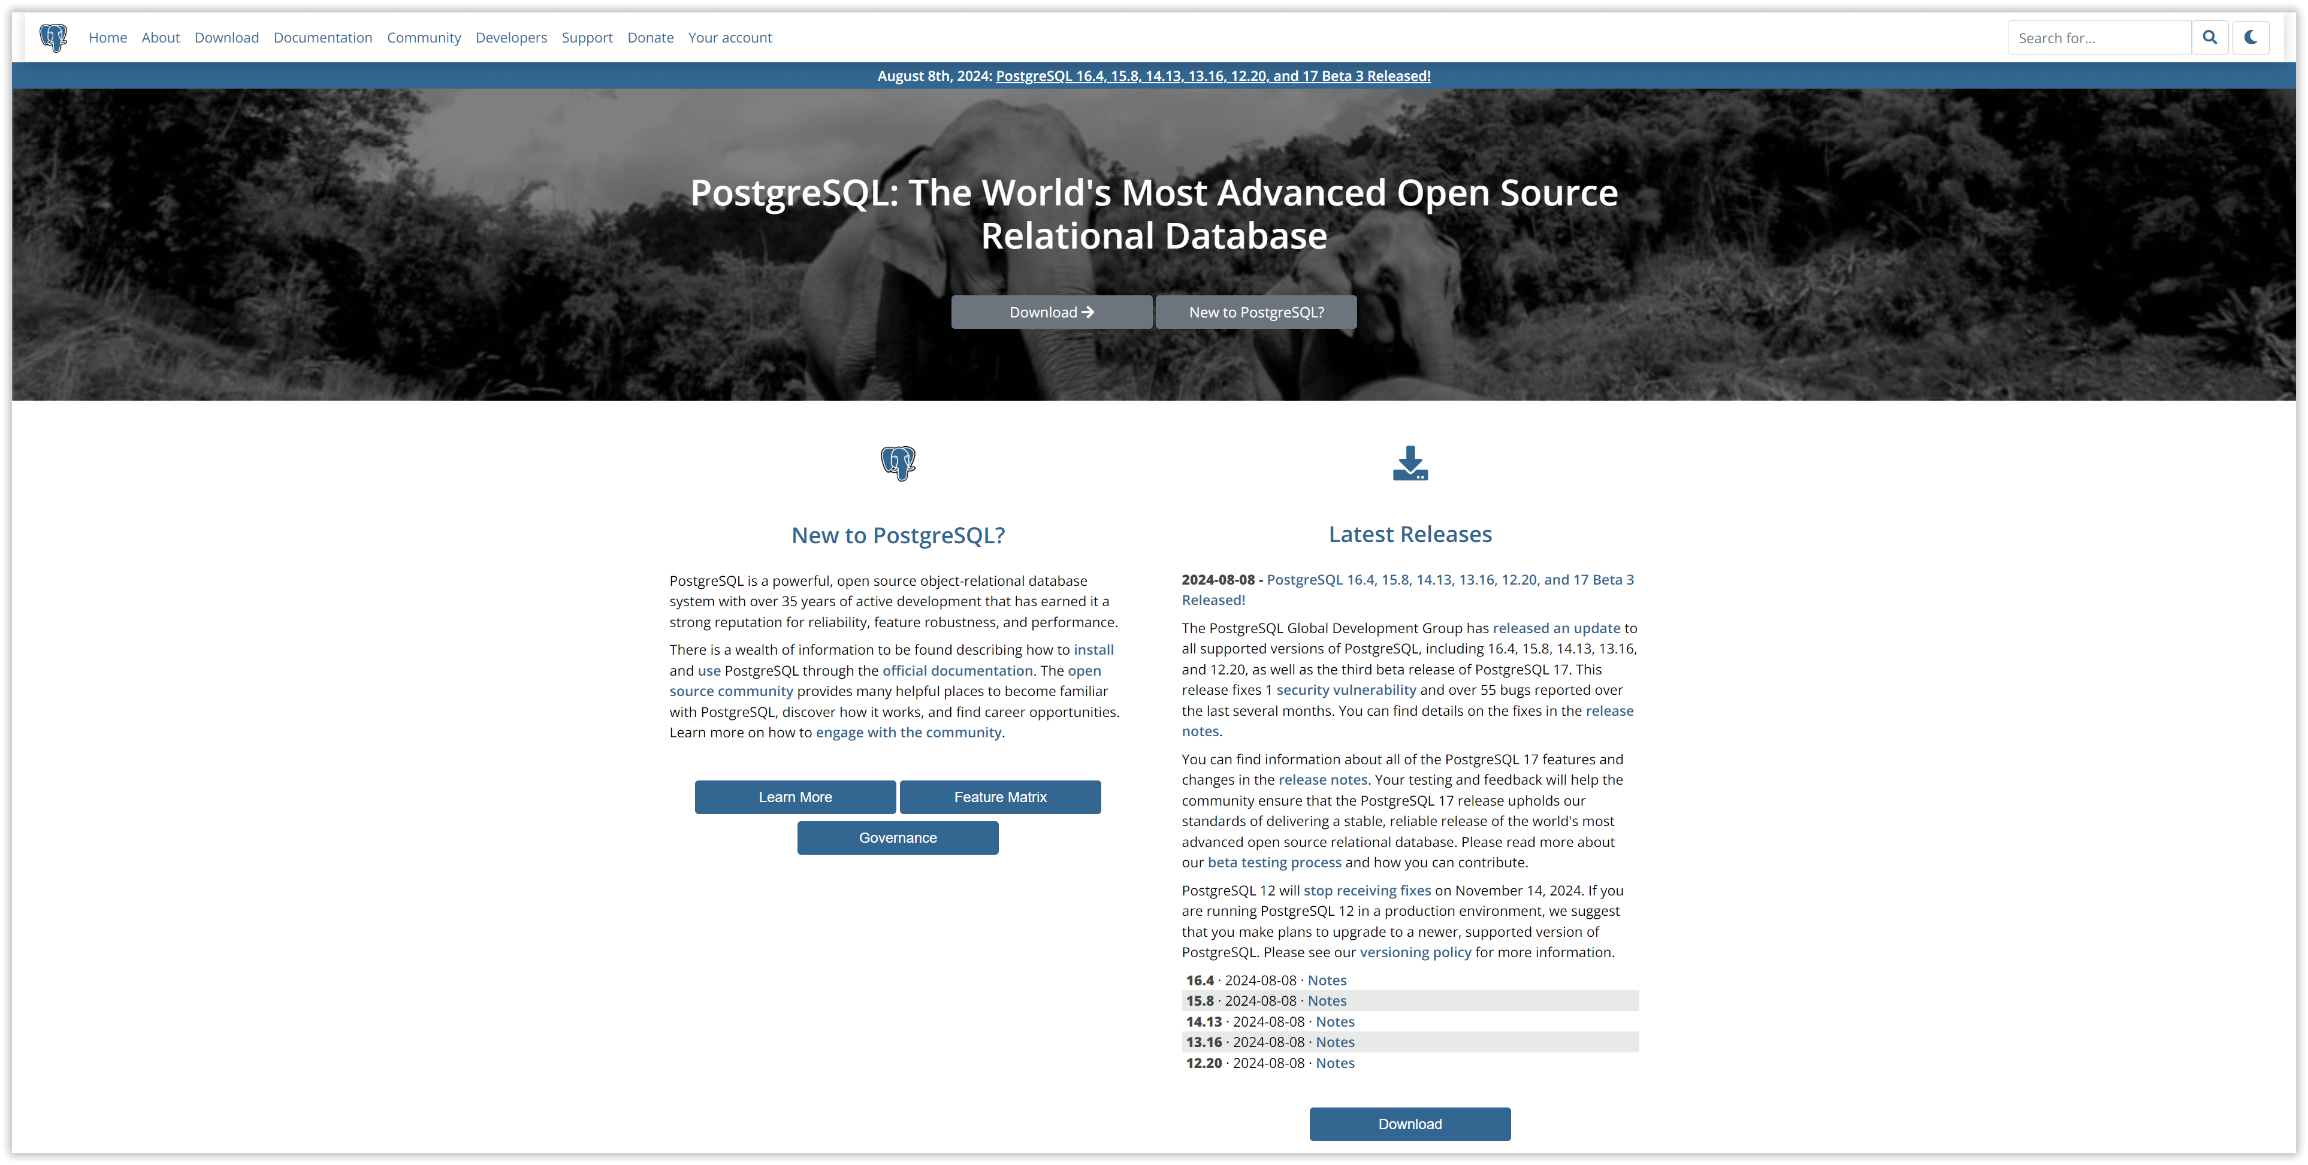This screenshot has width=2308, height=1165.
Task: Click the New to PostgreSQL? button in hero
Action: coord(1256,311)
